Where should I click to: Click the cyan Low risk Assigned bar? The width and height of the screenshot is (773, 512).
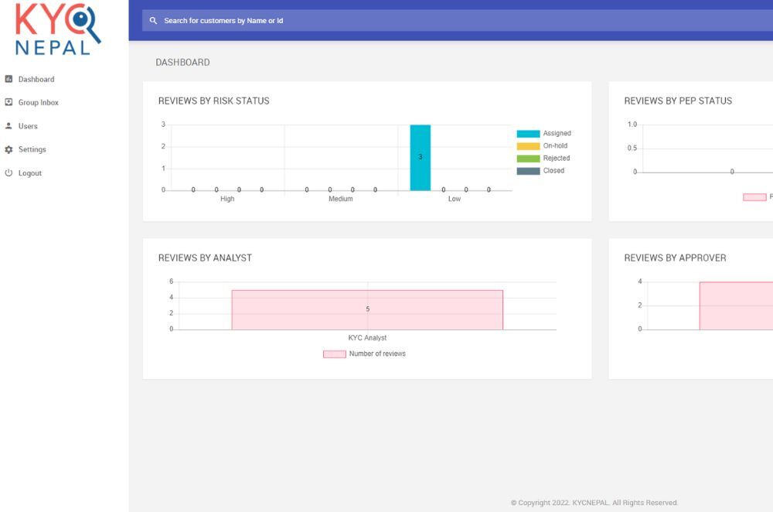pos(420,158)
